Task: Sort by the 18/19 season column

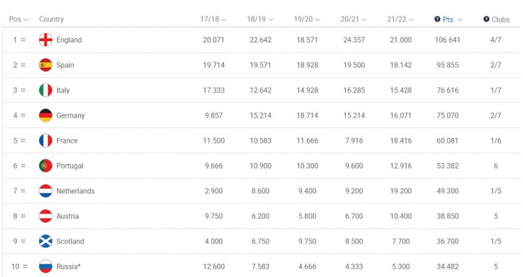Action: pyautogui.click(x=260, y=19)
